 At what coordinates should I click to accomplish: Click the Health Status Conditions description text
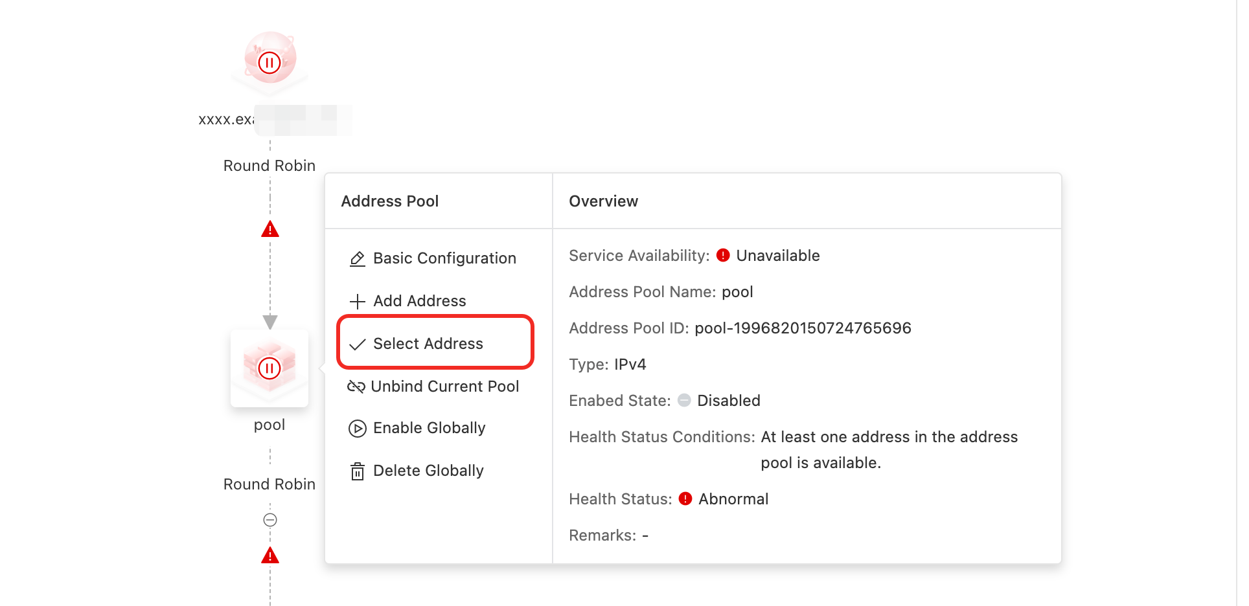tap(889, 450)
